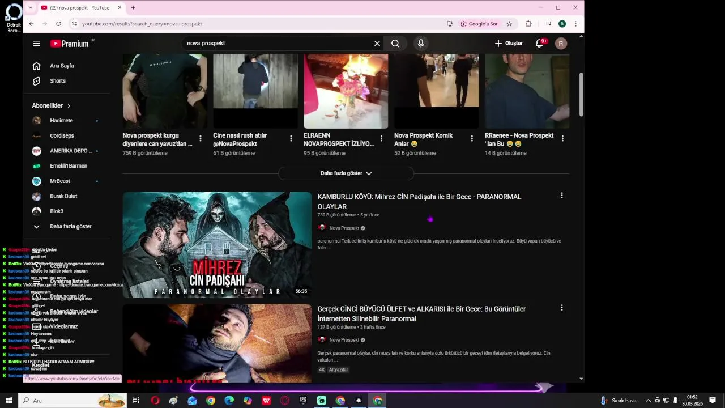
Task: Expand the shorts shelf Daha fazla göster
Action: point(346,173)
